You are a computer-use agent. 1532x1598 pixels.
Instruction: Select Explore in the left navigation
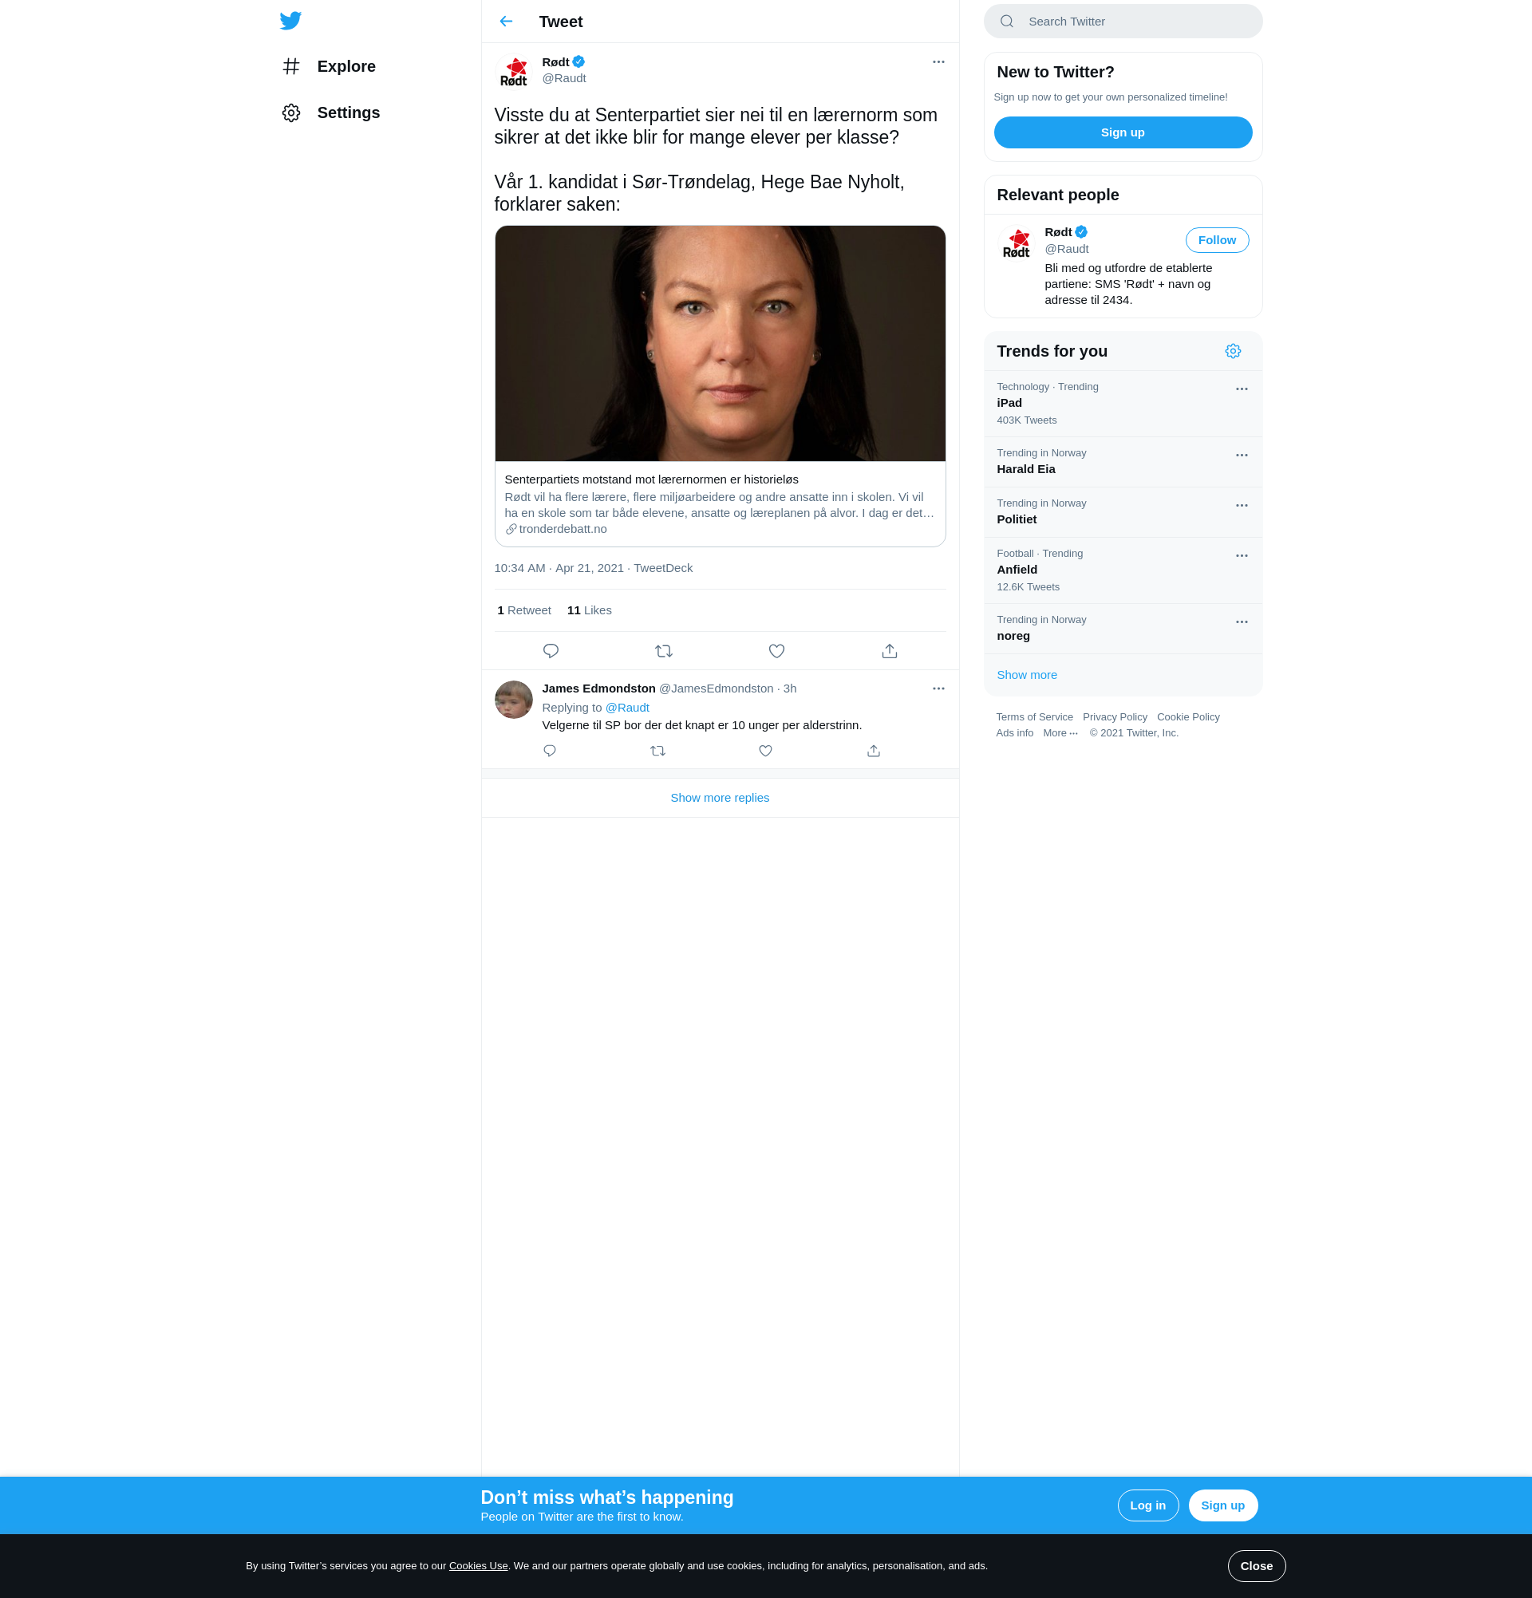pos(329,66)
